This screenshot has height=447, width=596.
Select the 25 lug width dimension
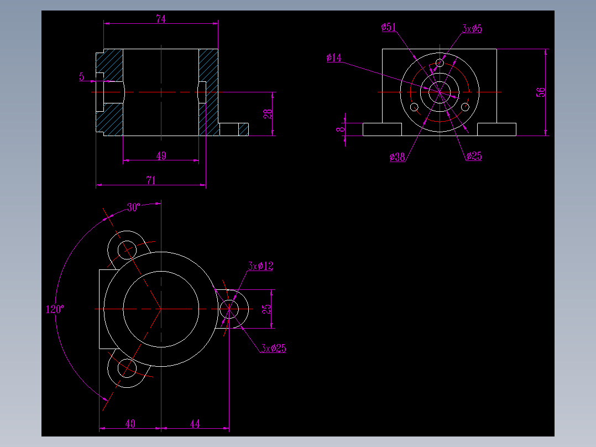267,309
